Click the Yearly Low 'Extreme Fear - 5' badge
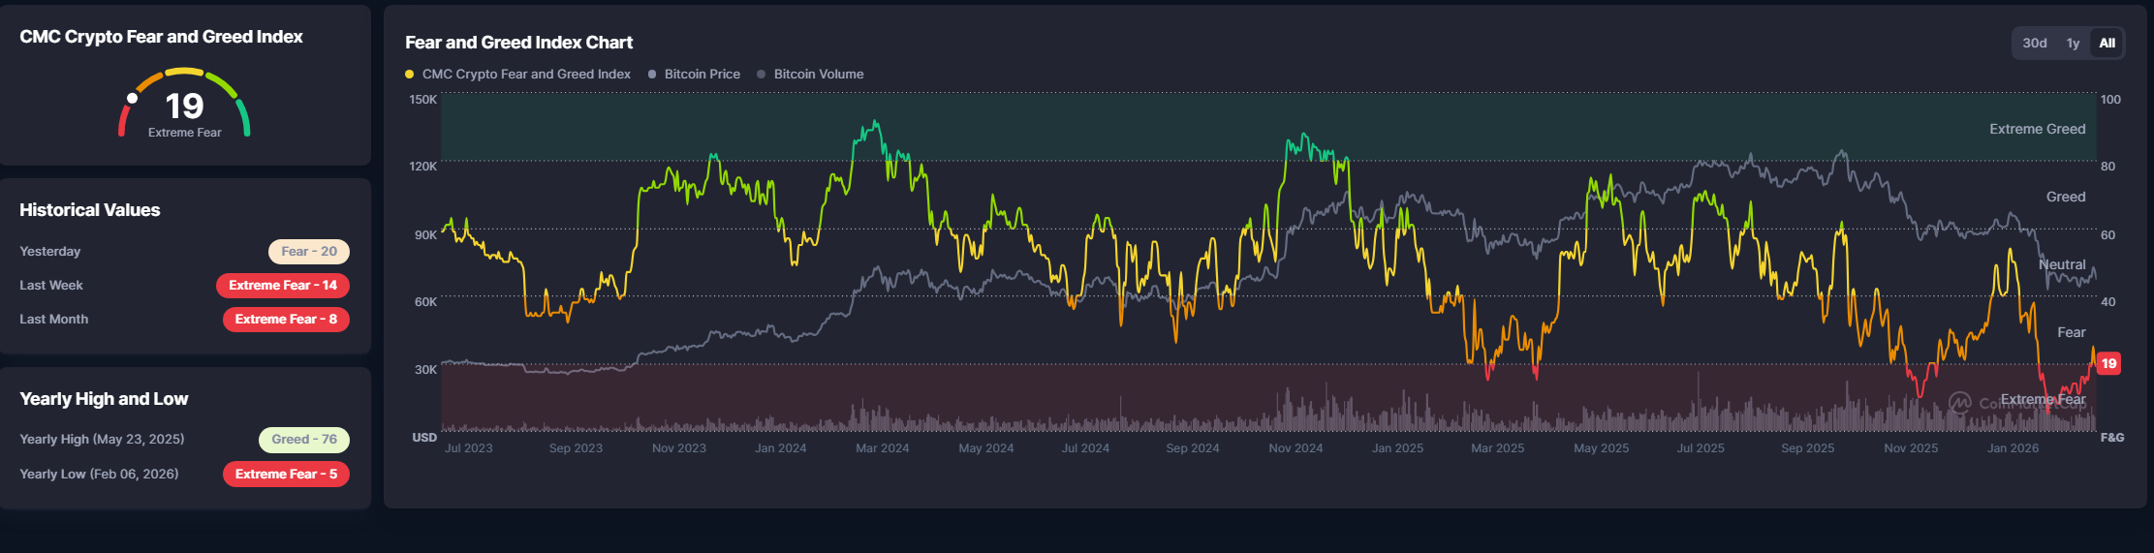 [x=286, y=475]
